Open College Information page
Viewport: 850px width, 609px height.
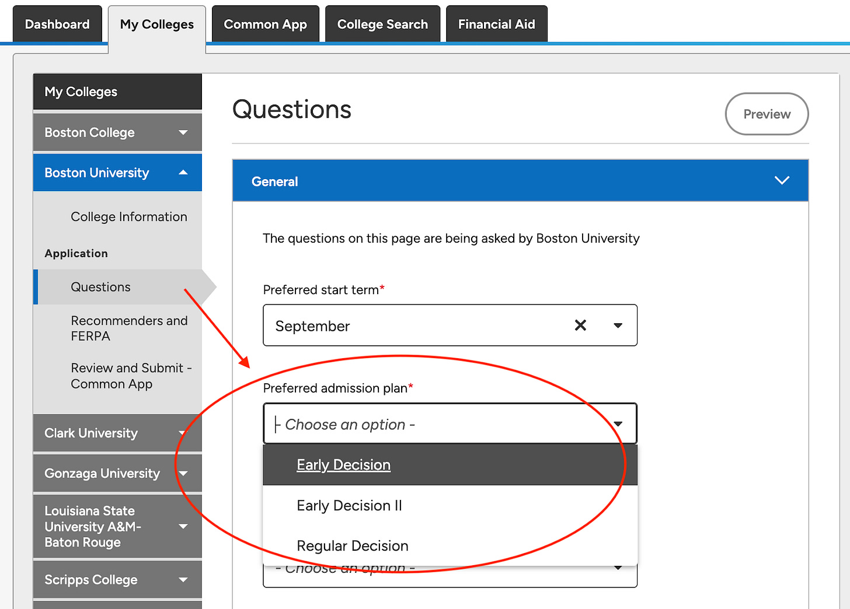(129, 216)
